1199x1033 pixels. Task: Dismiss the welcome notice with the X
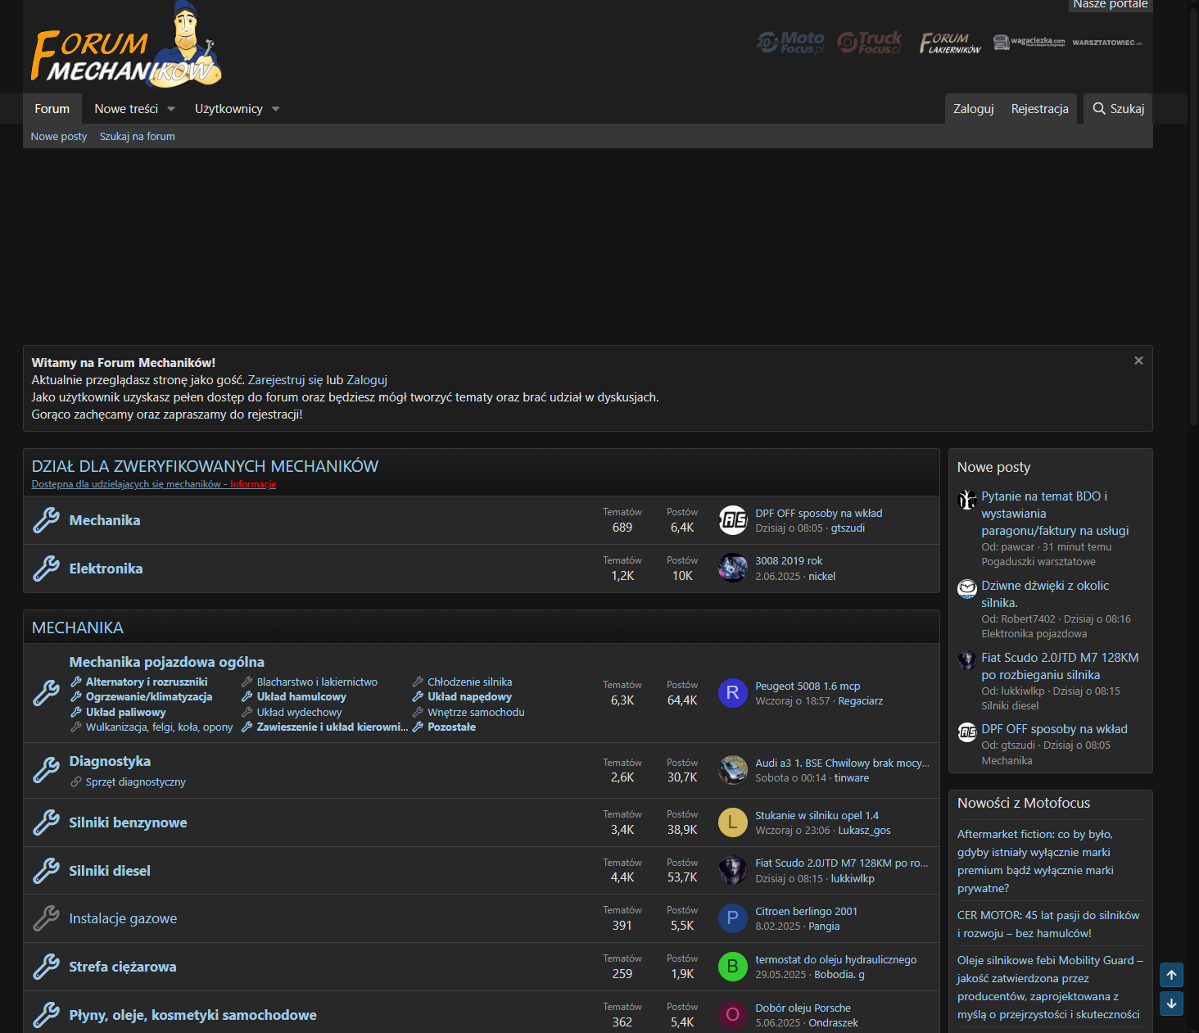1138,360
